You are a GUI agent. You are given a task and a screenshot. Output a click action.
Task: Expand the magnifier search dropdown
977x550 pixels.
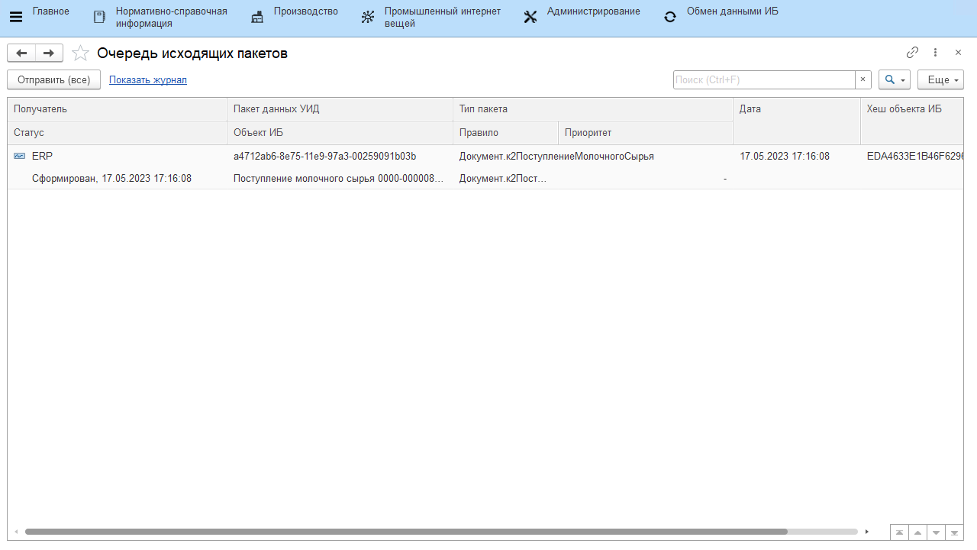click(895, 79)
